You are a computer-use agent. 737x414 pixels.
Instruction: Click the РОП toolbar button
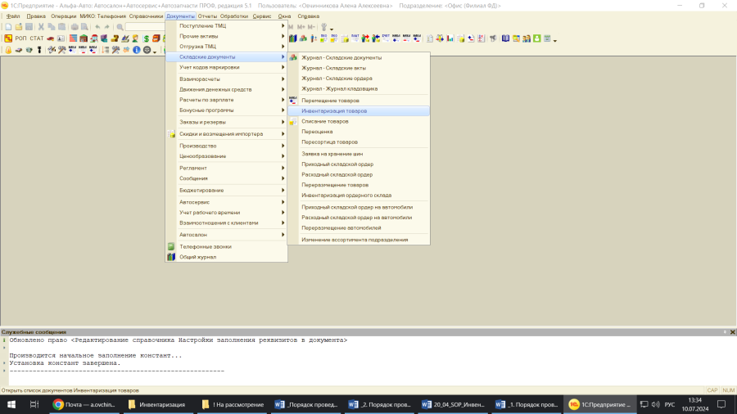20,38
